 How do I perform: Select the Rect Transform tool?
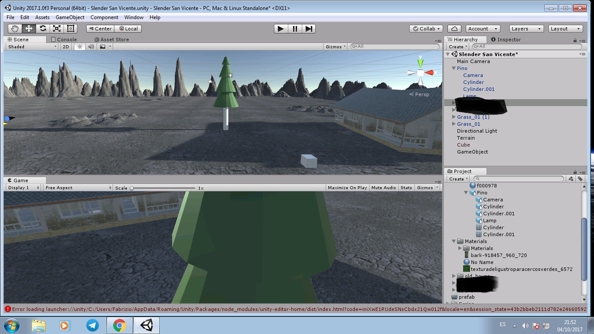click(70, 29)
